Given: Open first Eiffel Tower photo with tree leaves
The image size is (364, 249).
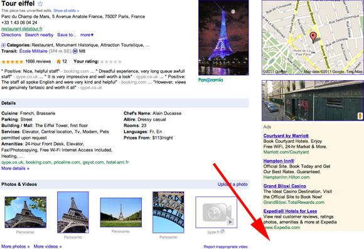Looking at the screenshot, I should tap(26, 212).
